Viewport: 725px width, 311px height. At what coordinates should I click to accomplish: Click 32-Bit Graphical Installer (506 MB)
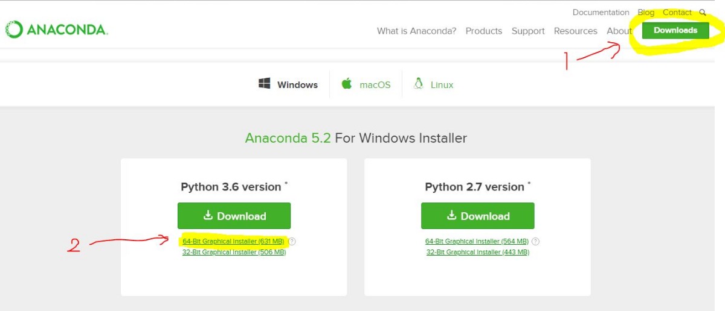(x=234, y=253)
